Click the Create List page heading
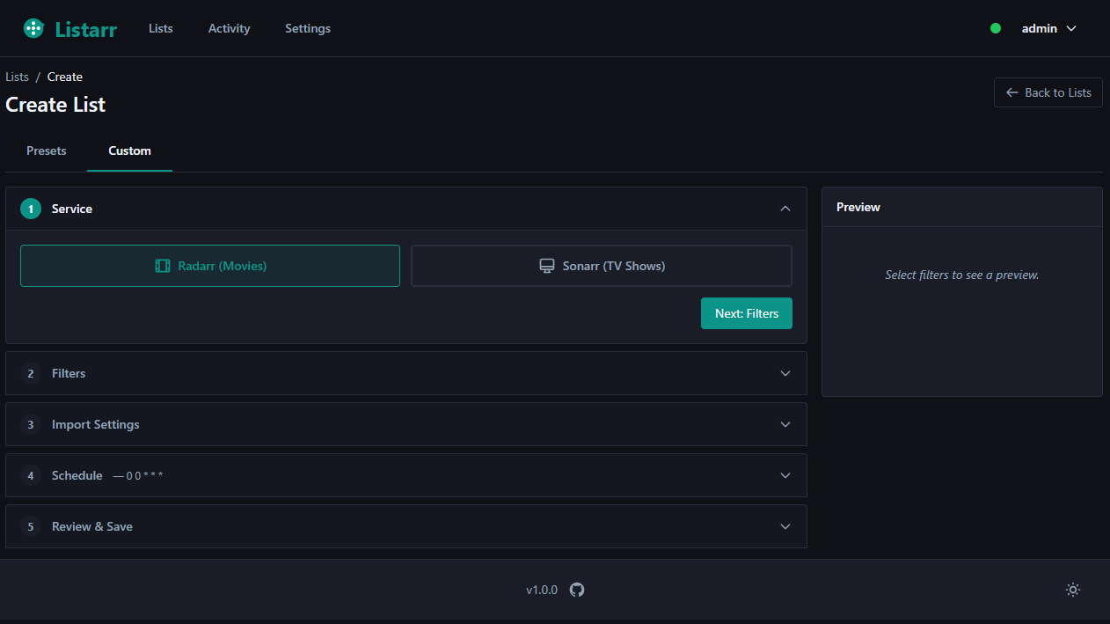The width and height of the screenshot is (1110, 624). 55,105
